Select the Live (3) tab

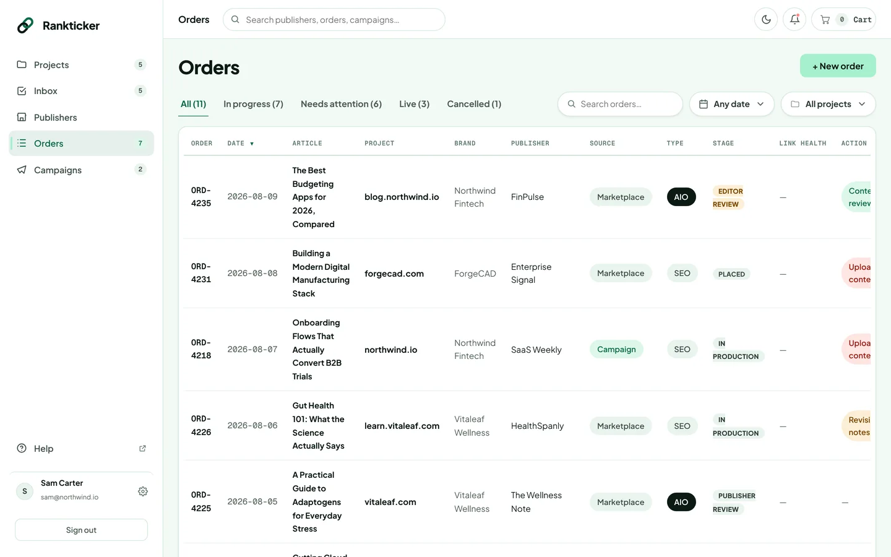pos(414,104)
